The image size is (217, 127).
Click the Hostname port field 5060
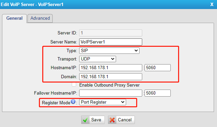point(158,68)
